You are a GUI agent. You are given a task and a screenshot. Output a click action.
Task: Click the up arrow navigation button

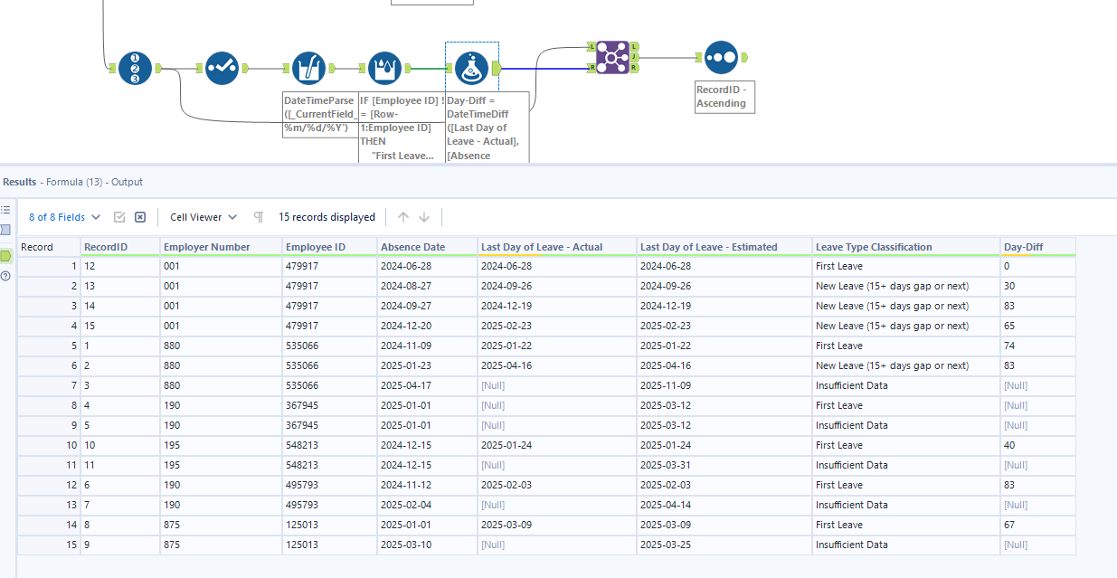404,217
